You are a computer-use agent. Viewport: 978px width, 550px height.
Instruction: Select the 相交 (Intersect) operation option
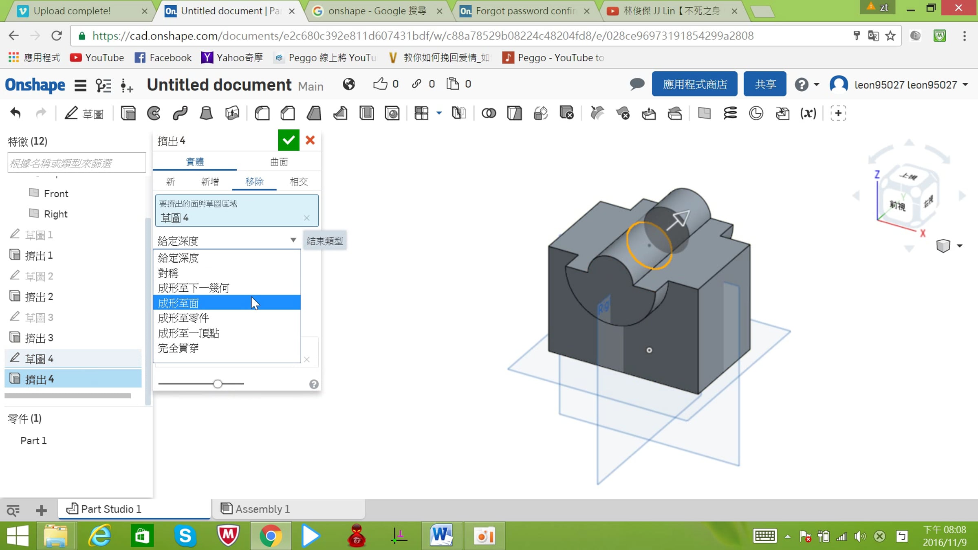[x=298, y=182]
